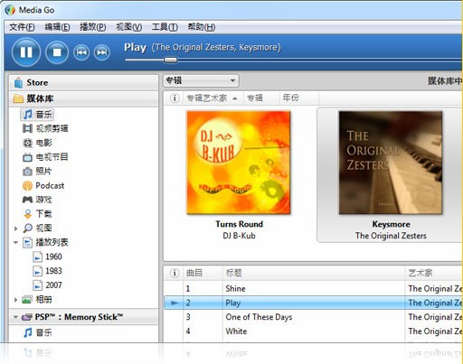This screenshot has height=364, width=463.
Task: Open the 文件(F) menu
Action: [x=22, y=27]
